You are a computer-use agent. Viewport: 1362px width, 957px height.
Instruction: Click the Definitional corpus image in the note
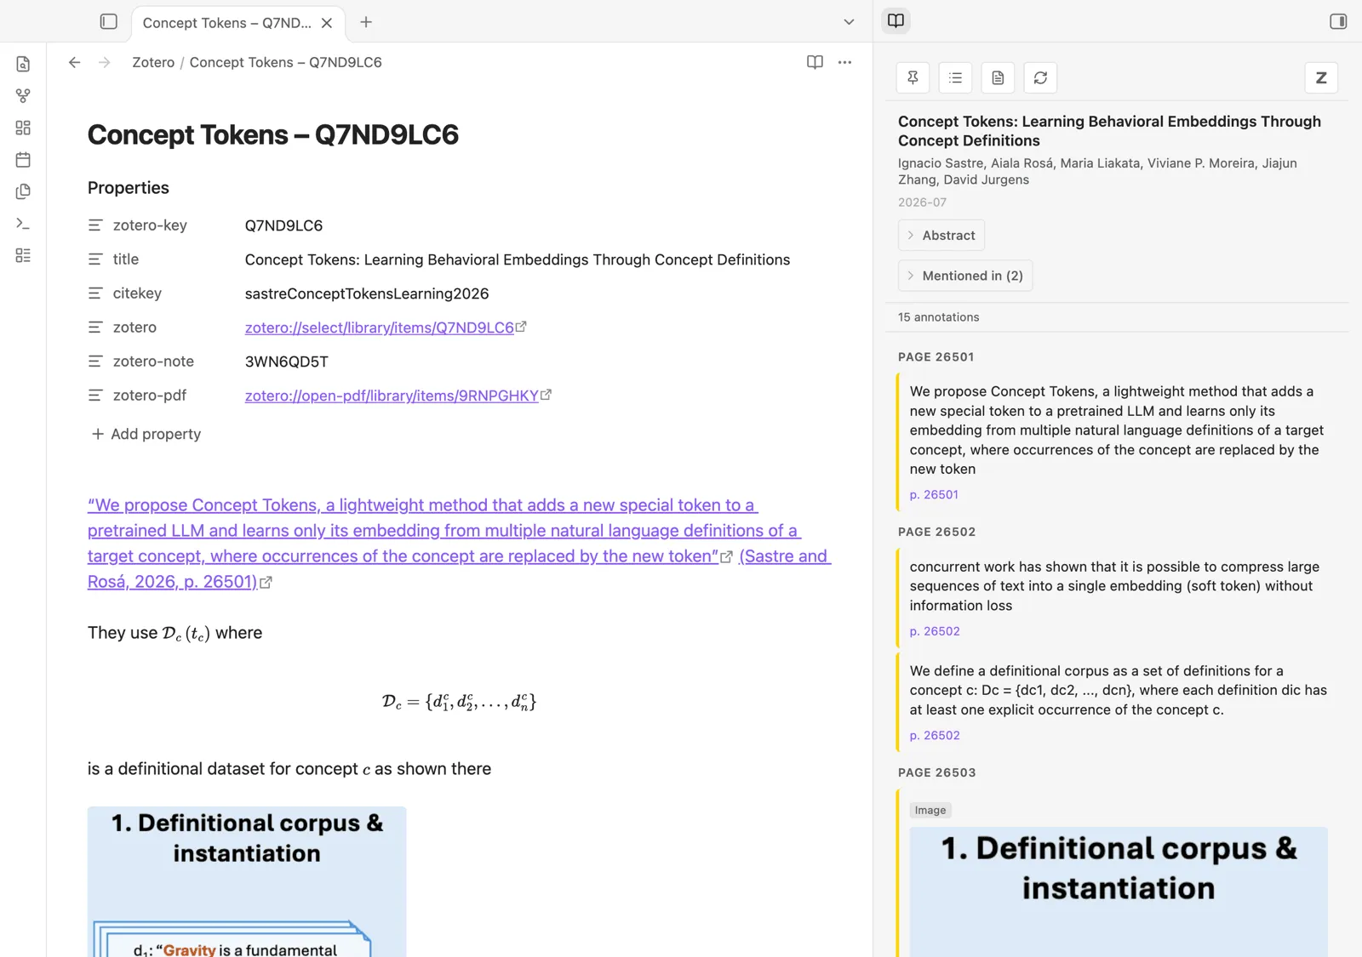(x=247, y=881)
